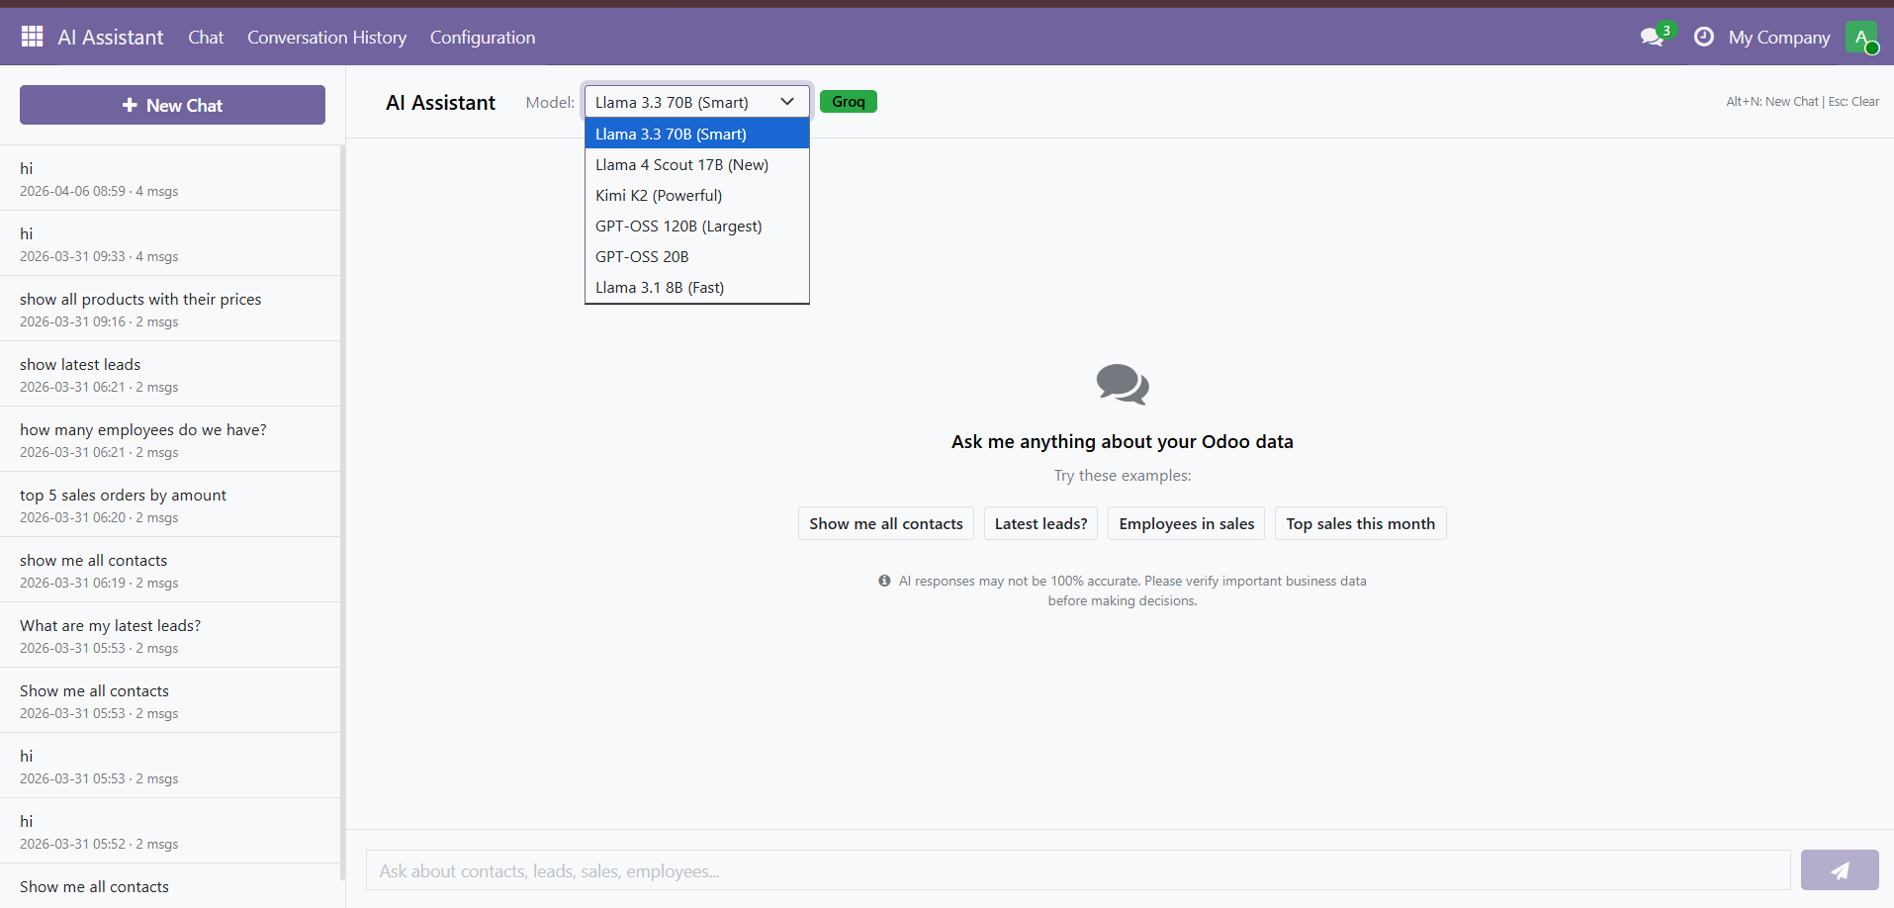Click the large chat bubbles icon
Image resolution: width=1894 pixels, height=908 pixels.
[1122, 385]
